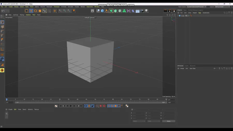The height and width of the screenshot is (131, 233).
Task: Open the Create menu
Action: pos(11,7)
